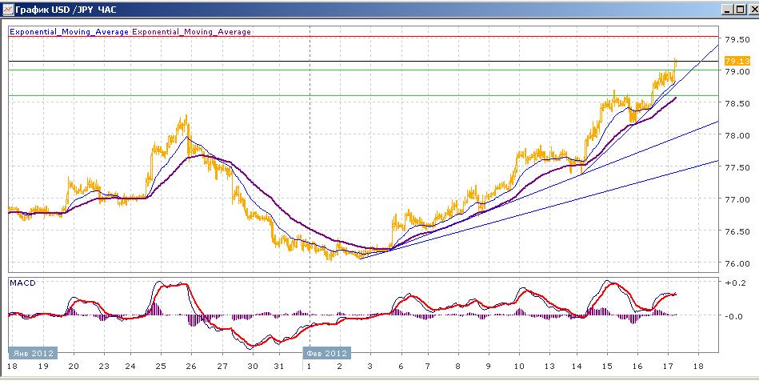Image resolution: width=759 pixels, height=381 pixels.
Task: Click date axis label 13
Action: pyautogui.click(x=549, y=366)
